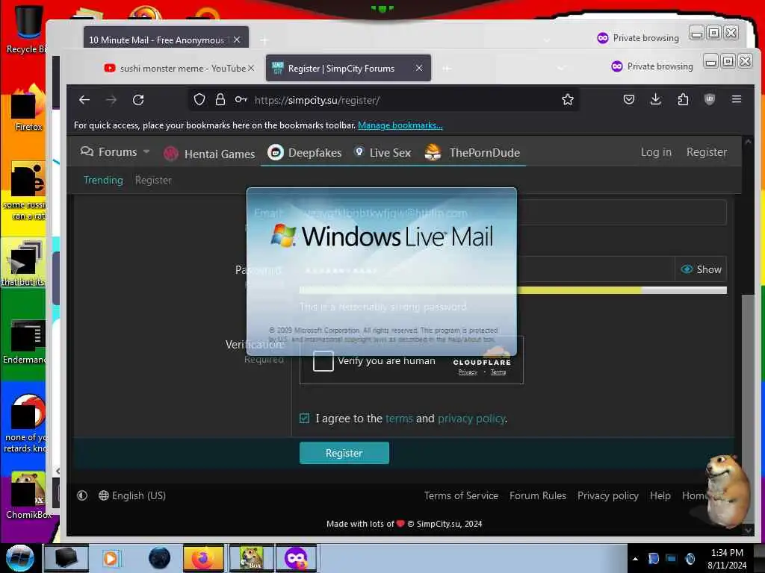This screenshot has height=573, width=765.
Task: Change language English (US)
Action: coord(132,495)
